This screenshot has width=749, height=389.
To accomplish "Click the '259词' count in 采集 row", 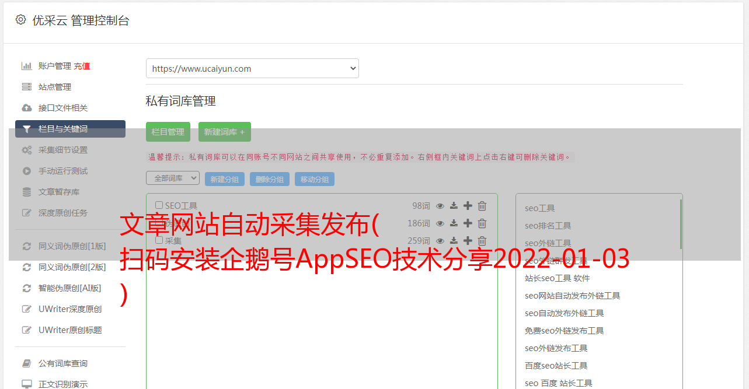I will point(419,241).
